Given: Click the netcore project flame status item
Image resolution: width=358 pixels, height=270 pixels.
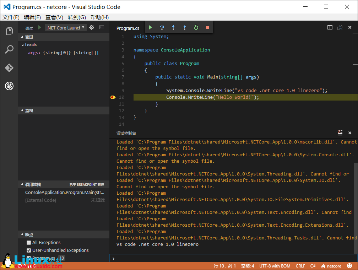Looking at the screenshot, I should click(331, 266).
